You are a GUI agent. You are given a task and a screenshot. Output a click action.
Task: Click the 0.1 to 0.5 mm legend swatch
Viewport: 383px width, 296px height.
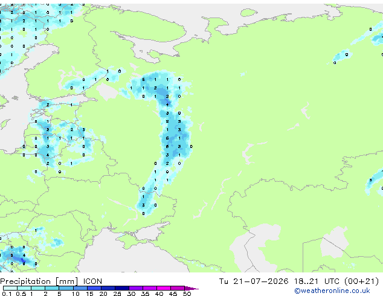click(10, 288)
